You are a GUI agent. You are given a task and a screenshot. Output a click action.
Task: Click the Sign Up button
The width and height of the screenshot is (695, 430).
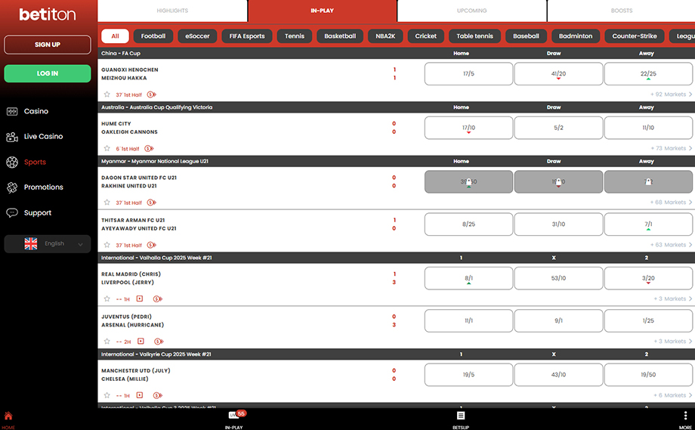click(48, 45)
